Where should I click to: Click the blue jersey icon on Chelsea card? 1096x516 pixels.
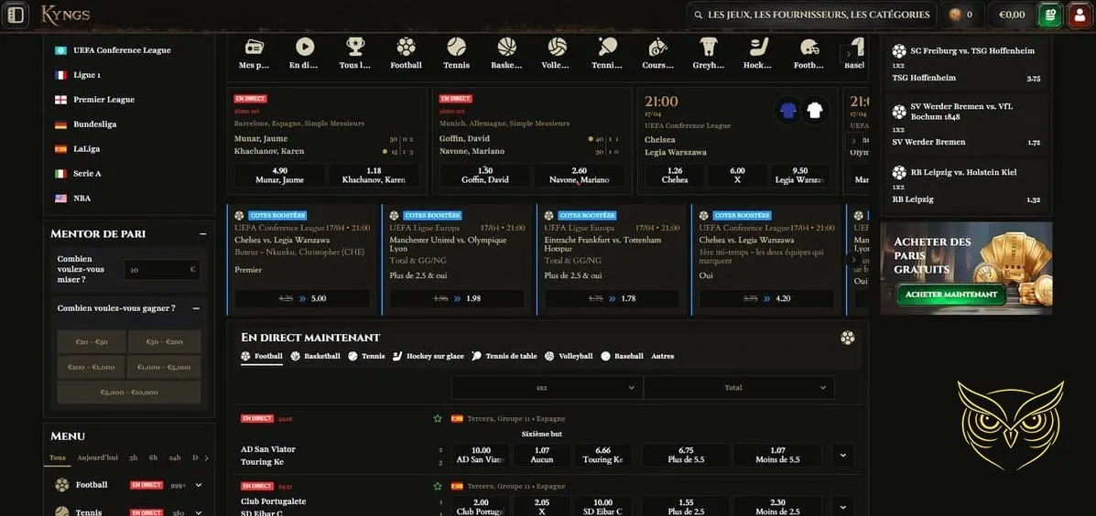click(x=788, y=110)
